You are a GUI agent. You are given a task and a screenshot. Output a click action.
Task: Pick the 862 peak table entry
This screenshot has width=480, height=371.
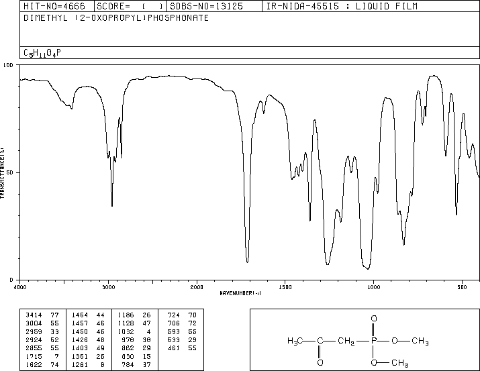pyautogui.click(x=128, y=348)
